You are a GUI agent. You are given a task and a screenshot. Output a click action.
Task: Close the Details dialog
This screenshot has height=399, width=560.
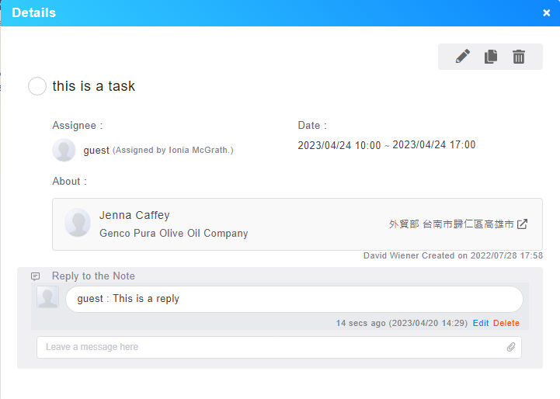[547, 13]
